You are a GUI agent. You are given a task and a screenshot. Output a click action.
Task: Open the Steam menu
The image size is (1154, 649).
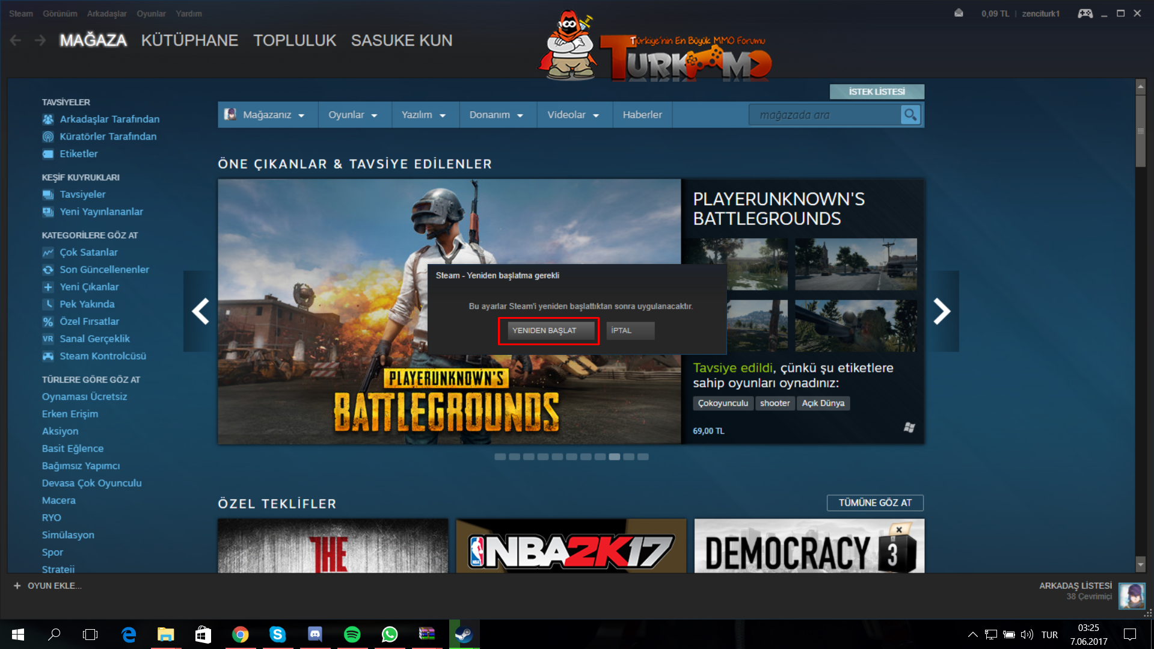point(20,13)
